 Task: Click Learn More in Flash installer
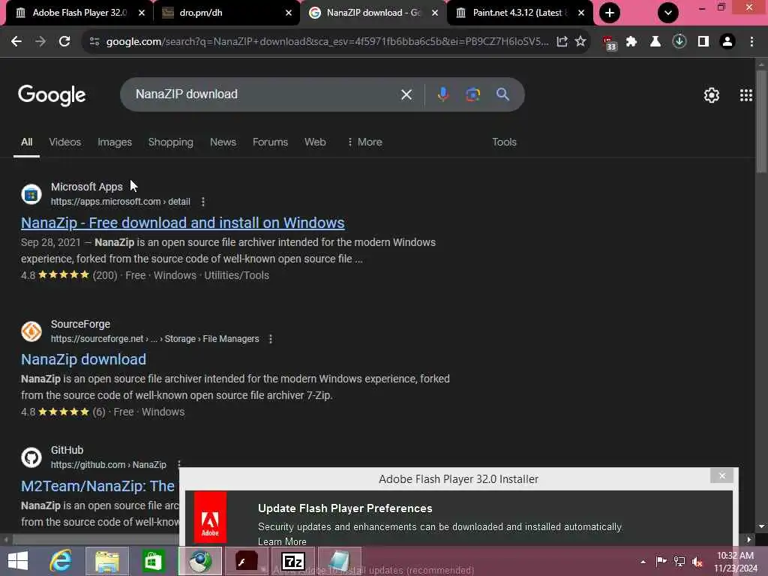pyautogui.click(x=282, y=541)
